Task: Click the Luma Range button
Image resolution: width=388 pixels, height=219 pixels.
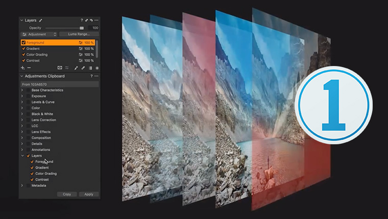Action: 79,34
